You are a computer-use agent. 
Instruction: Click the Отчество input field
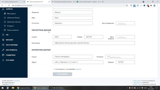73,23
